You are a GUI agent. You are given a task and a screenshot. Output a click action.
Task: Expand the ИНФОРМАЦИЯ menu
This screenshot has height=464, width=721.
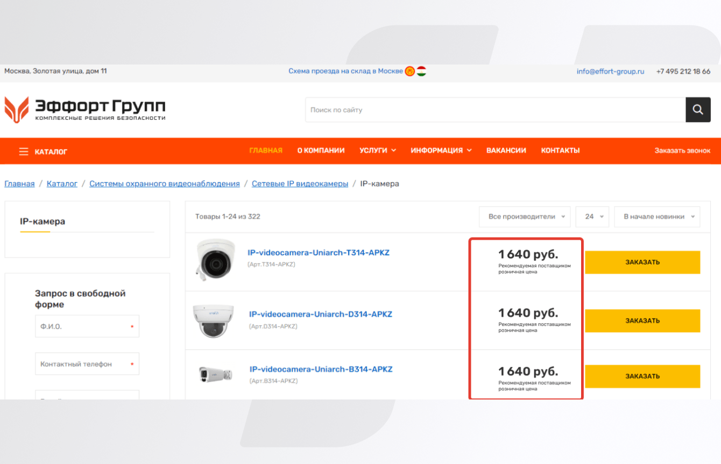click(441, 151)
